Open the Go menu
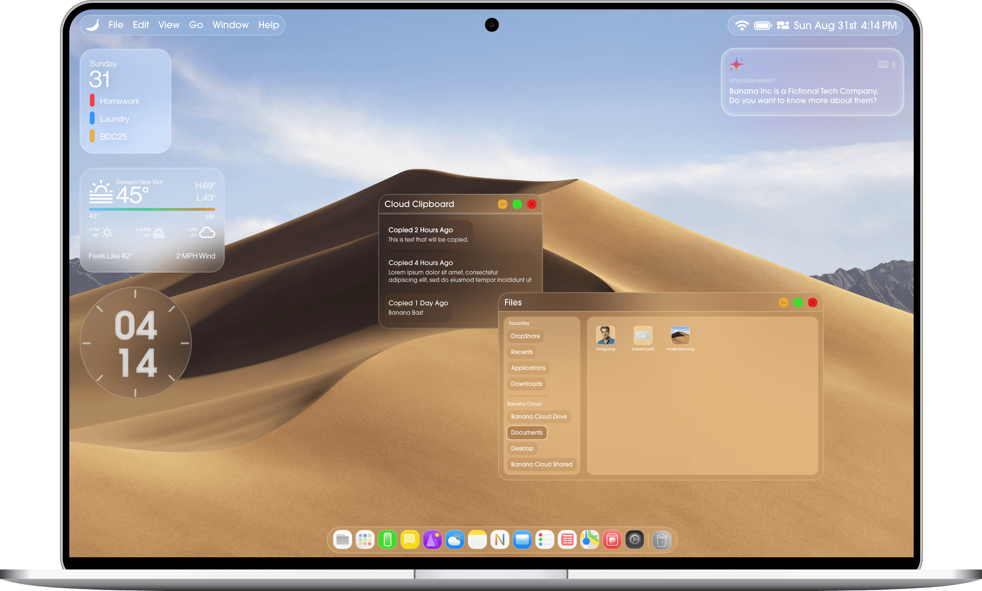 [x=196, y=25]
